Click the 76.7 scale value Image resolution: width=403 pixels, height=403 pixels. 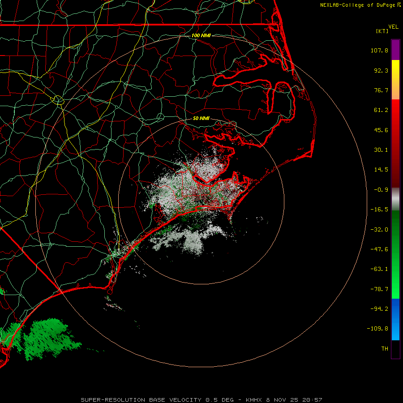(x=381, y=90)
